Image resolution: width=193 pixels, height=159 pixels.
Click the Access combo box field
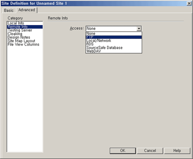tap(113, 28)
